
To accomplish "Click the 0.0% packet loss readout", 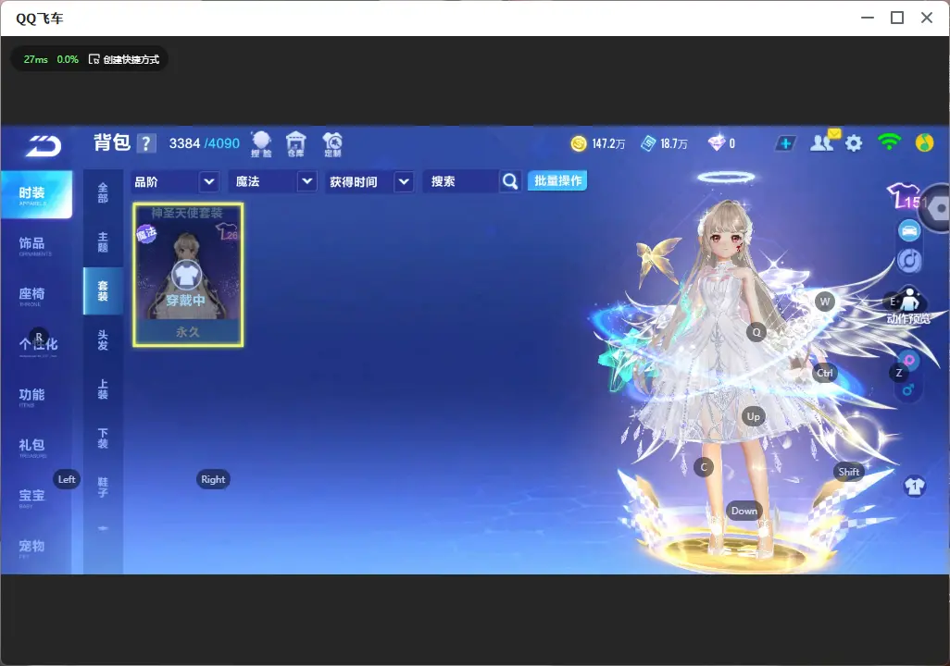I will tap(68, 59).
